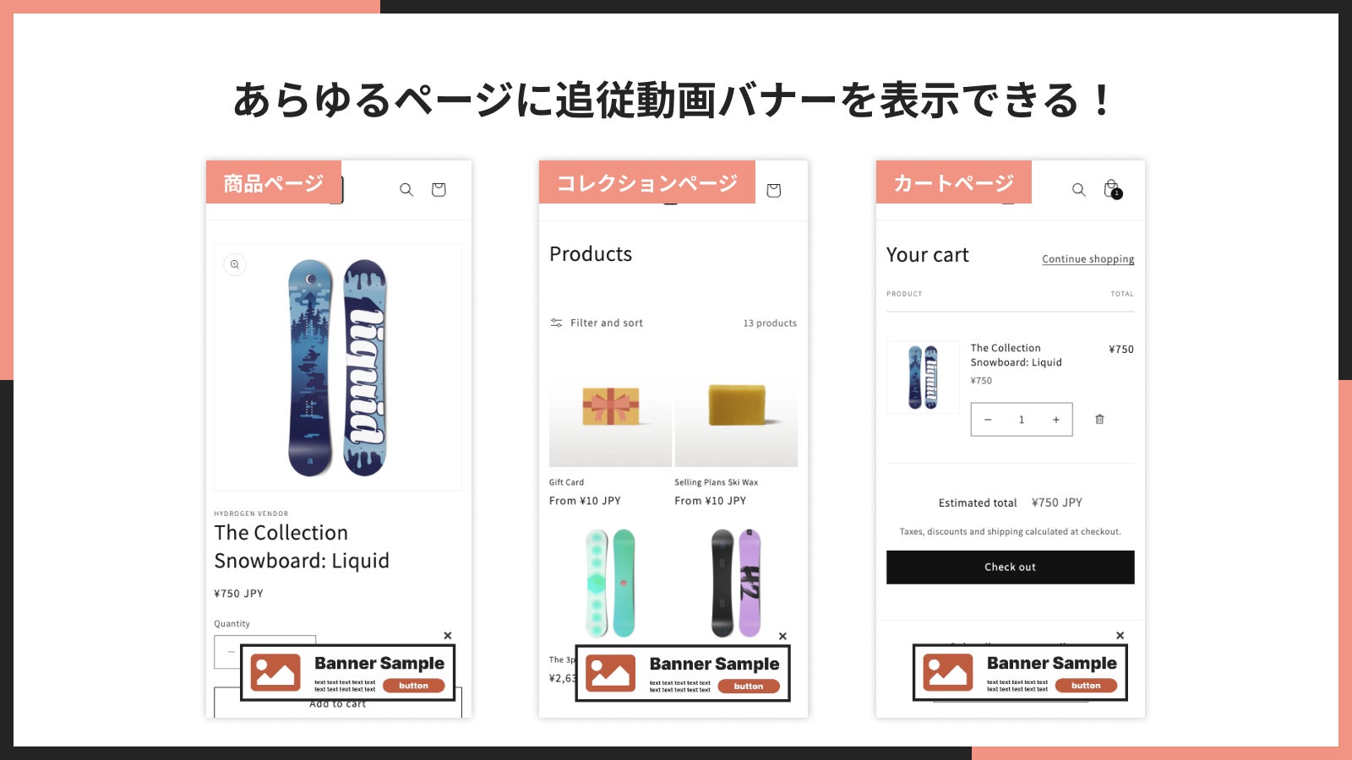This screenshot has height=760, width=1352.
Task: Open the Gift Card product thumbnail
Action: [x=610, y=407]
